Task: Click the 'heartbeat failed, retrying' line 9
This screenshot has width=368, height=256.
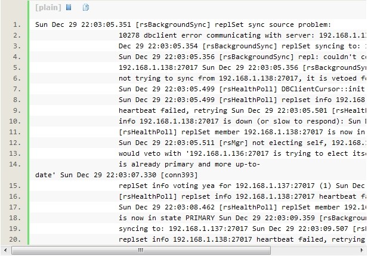Action: 242,110
